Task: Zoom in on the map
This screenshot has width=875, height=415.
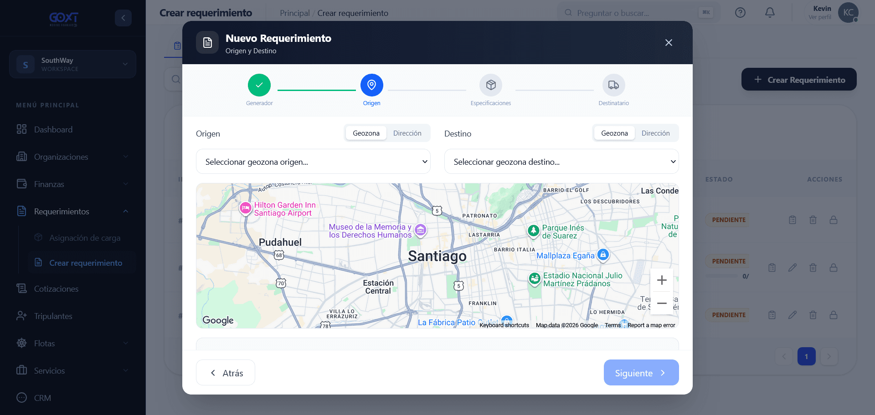Action: 662,280
